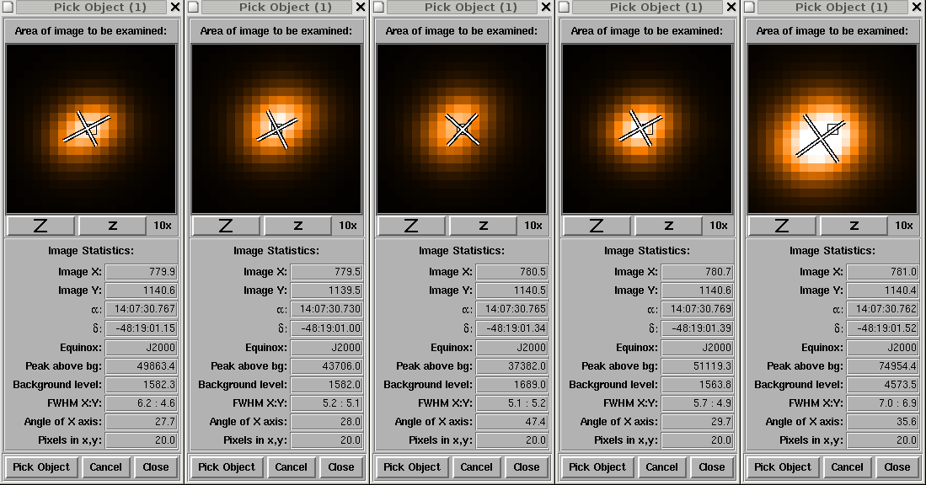Close the middle window using title bar X
Screen dimensions: 926x485
point(546,7)
